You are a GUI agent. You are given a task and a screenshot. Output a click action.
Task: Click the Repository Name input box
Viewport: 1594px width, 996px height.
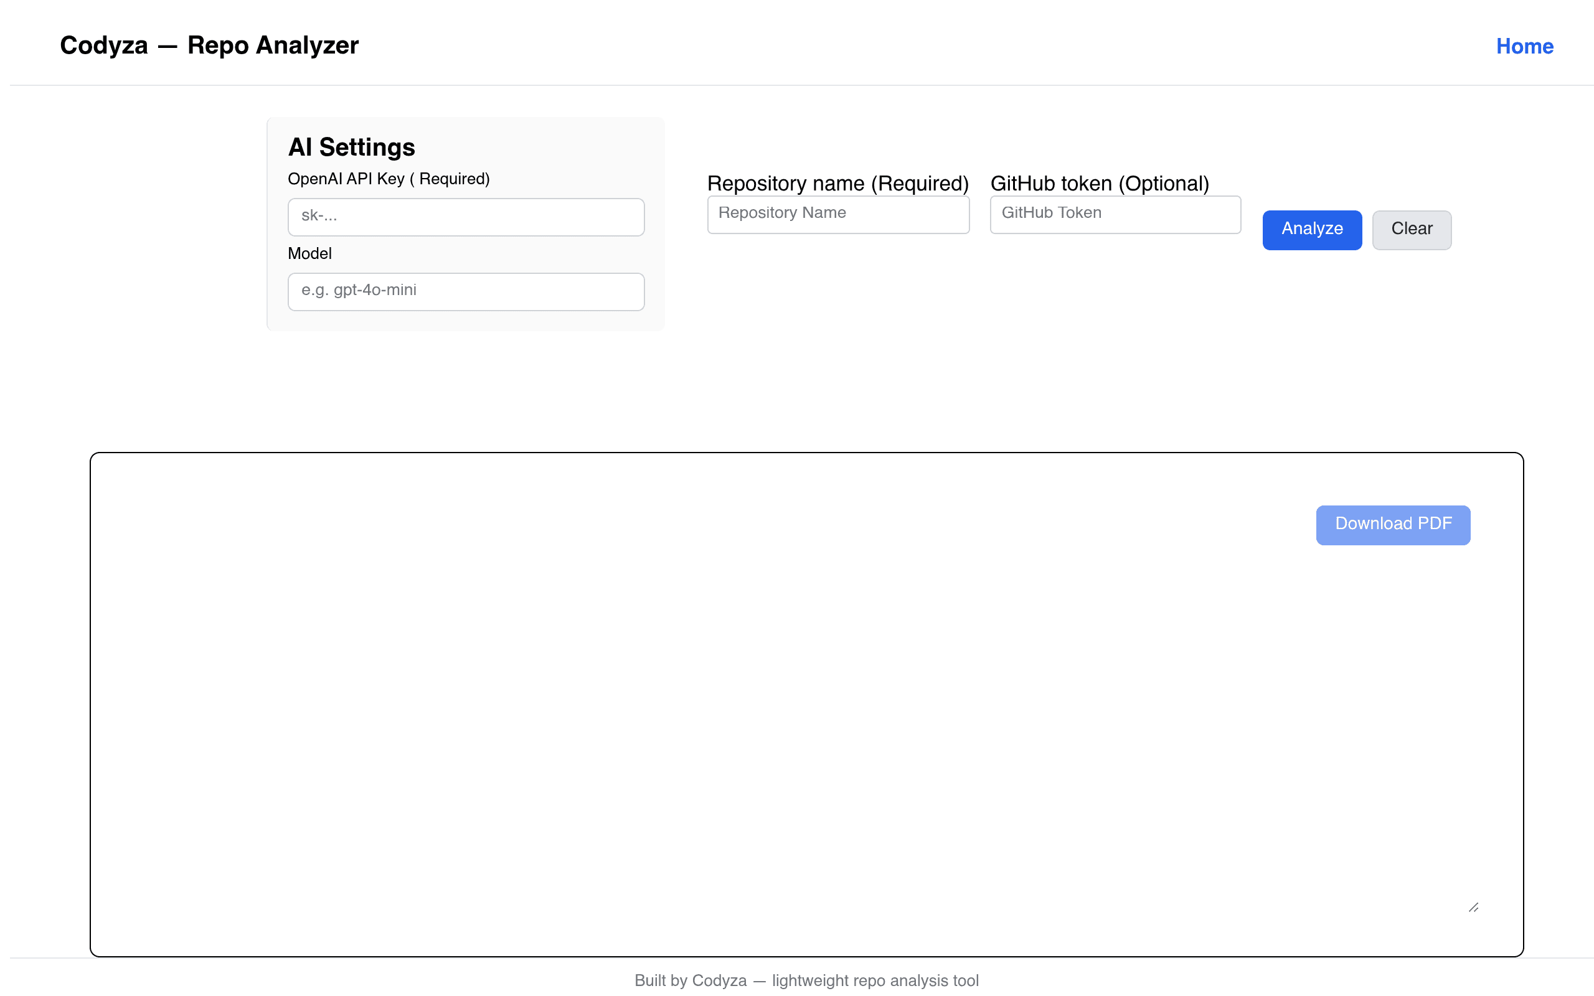pyautogui.click(x=838, y=214)
